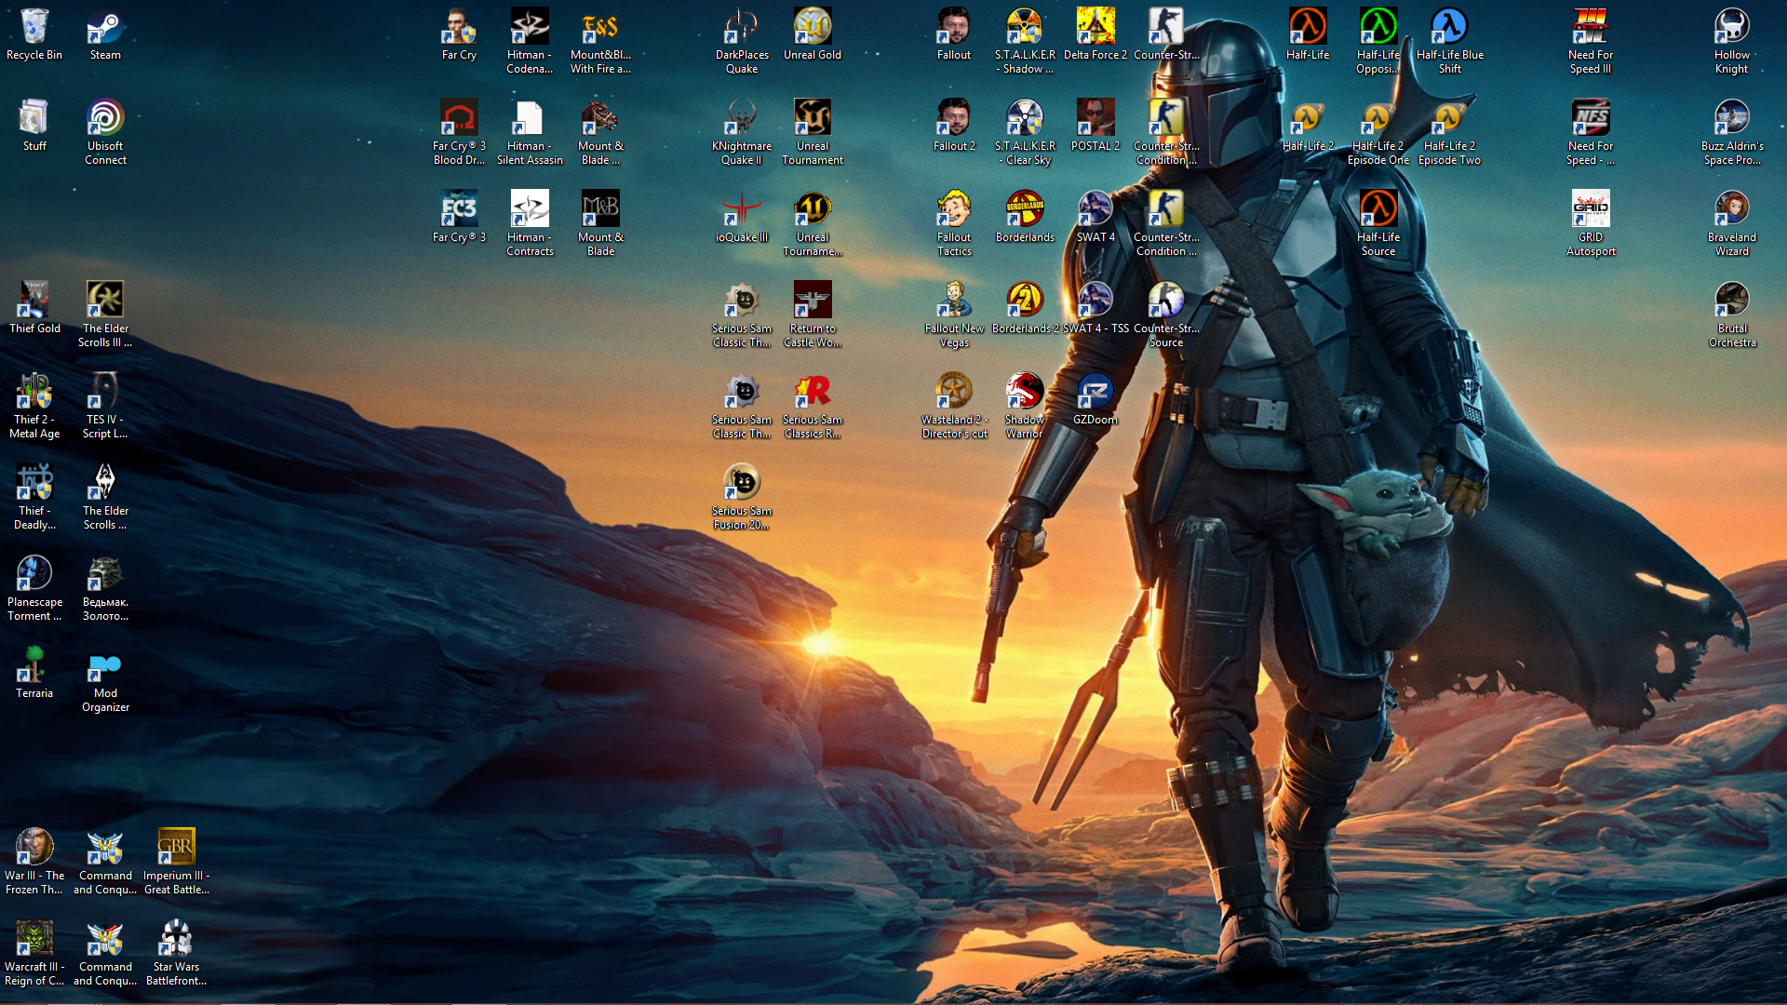
Task: Click the Steam desktop shortcut
Action: (x=105, y=27)
